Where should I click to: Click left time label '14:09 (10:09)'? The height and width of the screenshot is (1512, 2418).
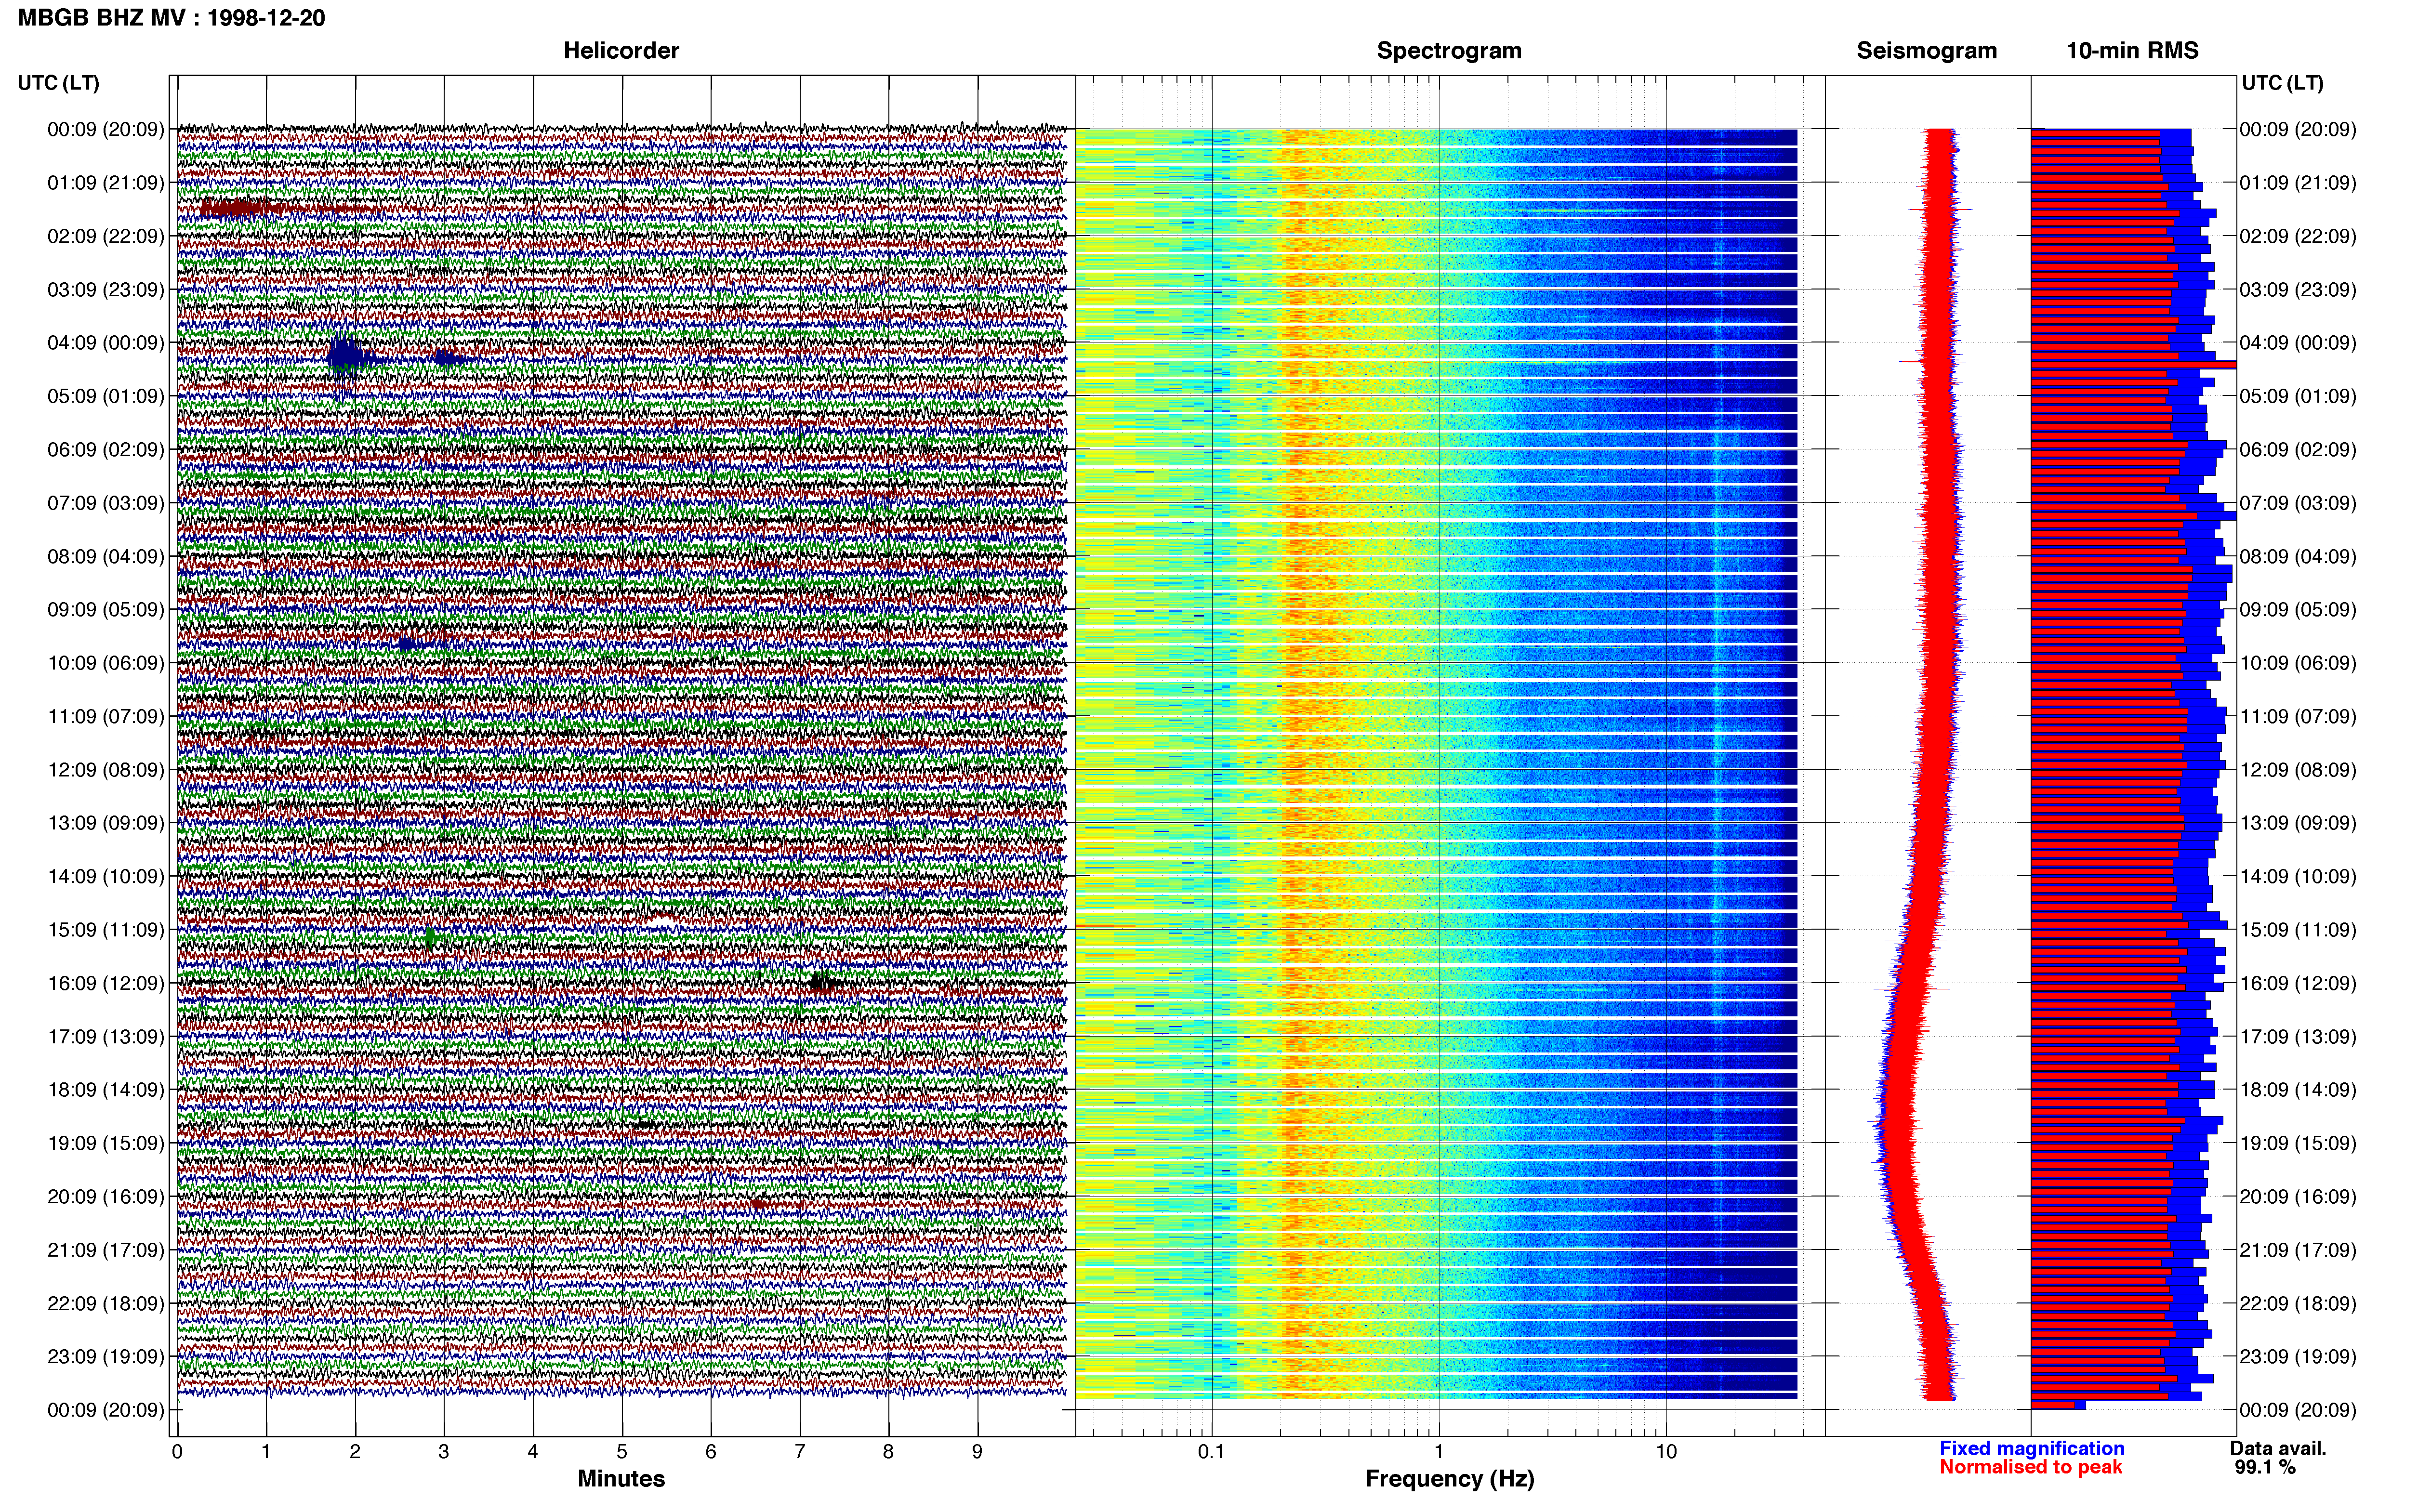click(x=106, y=876)
